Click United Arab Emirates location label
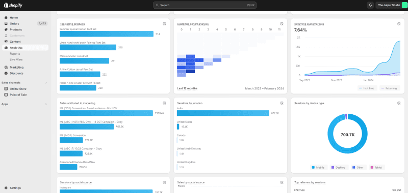 [189, 149]
